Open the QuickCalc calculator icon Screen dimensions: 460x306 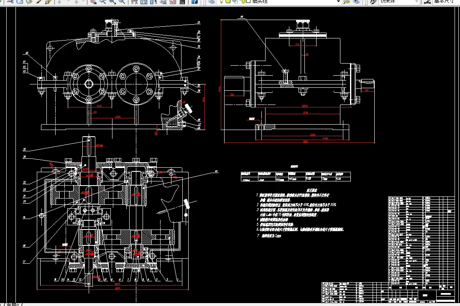(x=182, y=2)
